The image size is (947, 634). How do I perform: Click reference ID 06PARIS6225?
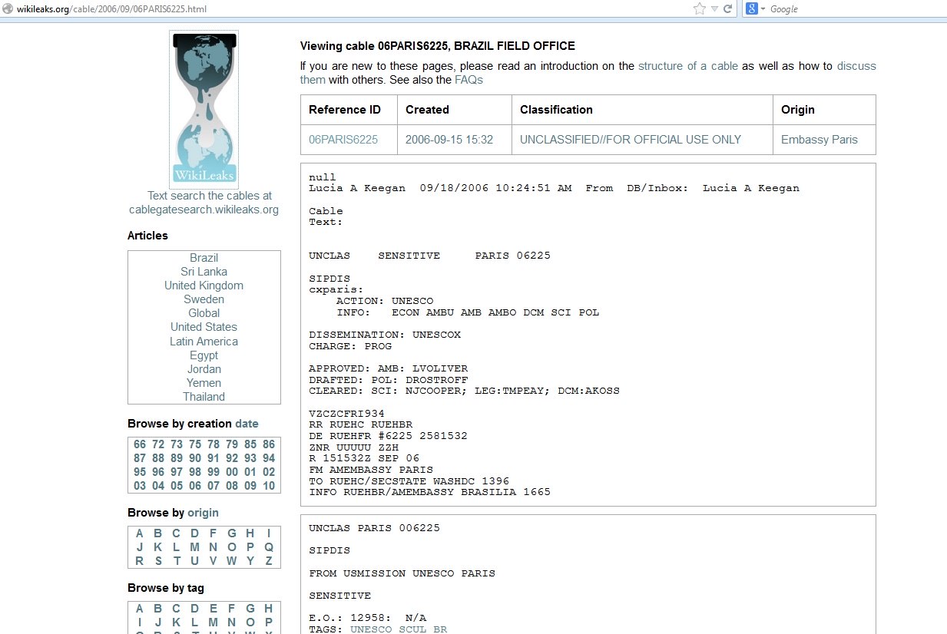click(x=343, y=140)
